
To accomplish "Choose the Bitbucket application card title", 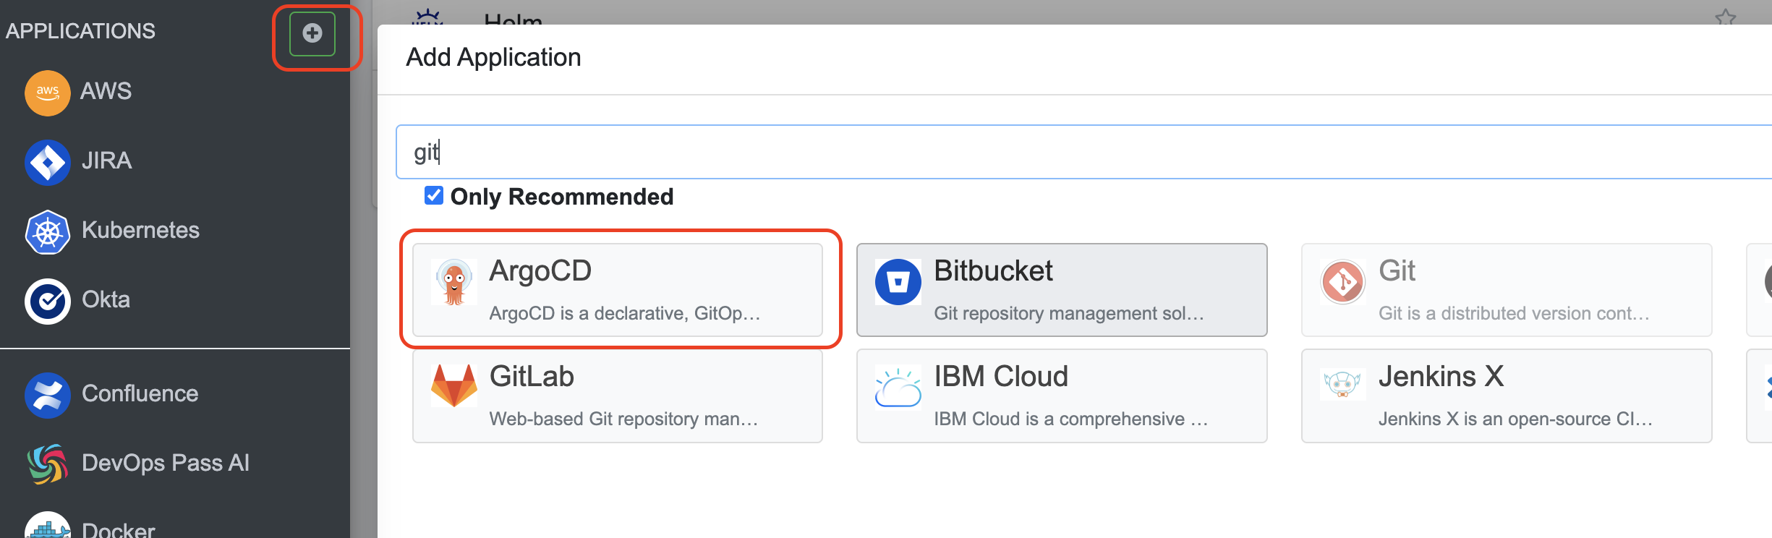I will 993,271.
